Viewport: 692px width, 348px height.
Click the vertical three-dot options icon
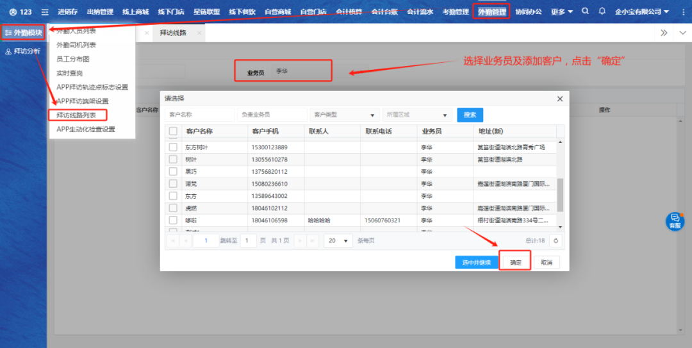[683, 12]
